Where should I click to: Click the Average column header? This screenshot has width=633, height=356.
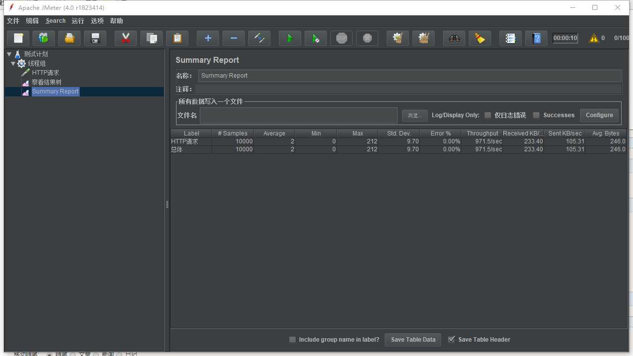(274, 133)
